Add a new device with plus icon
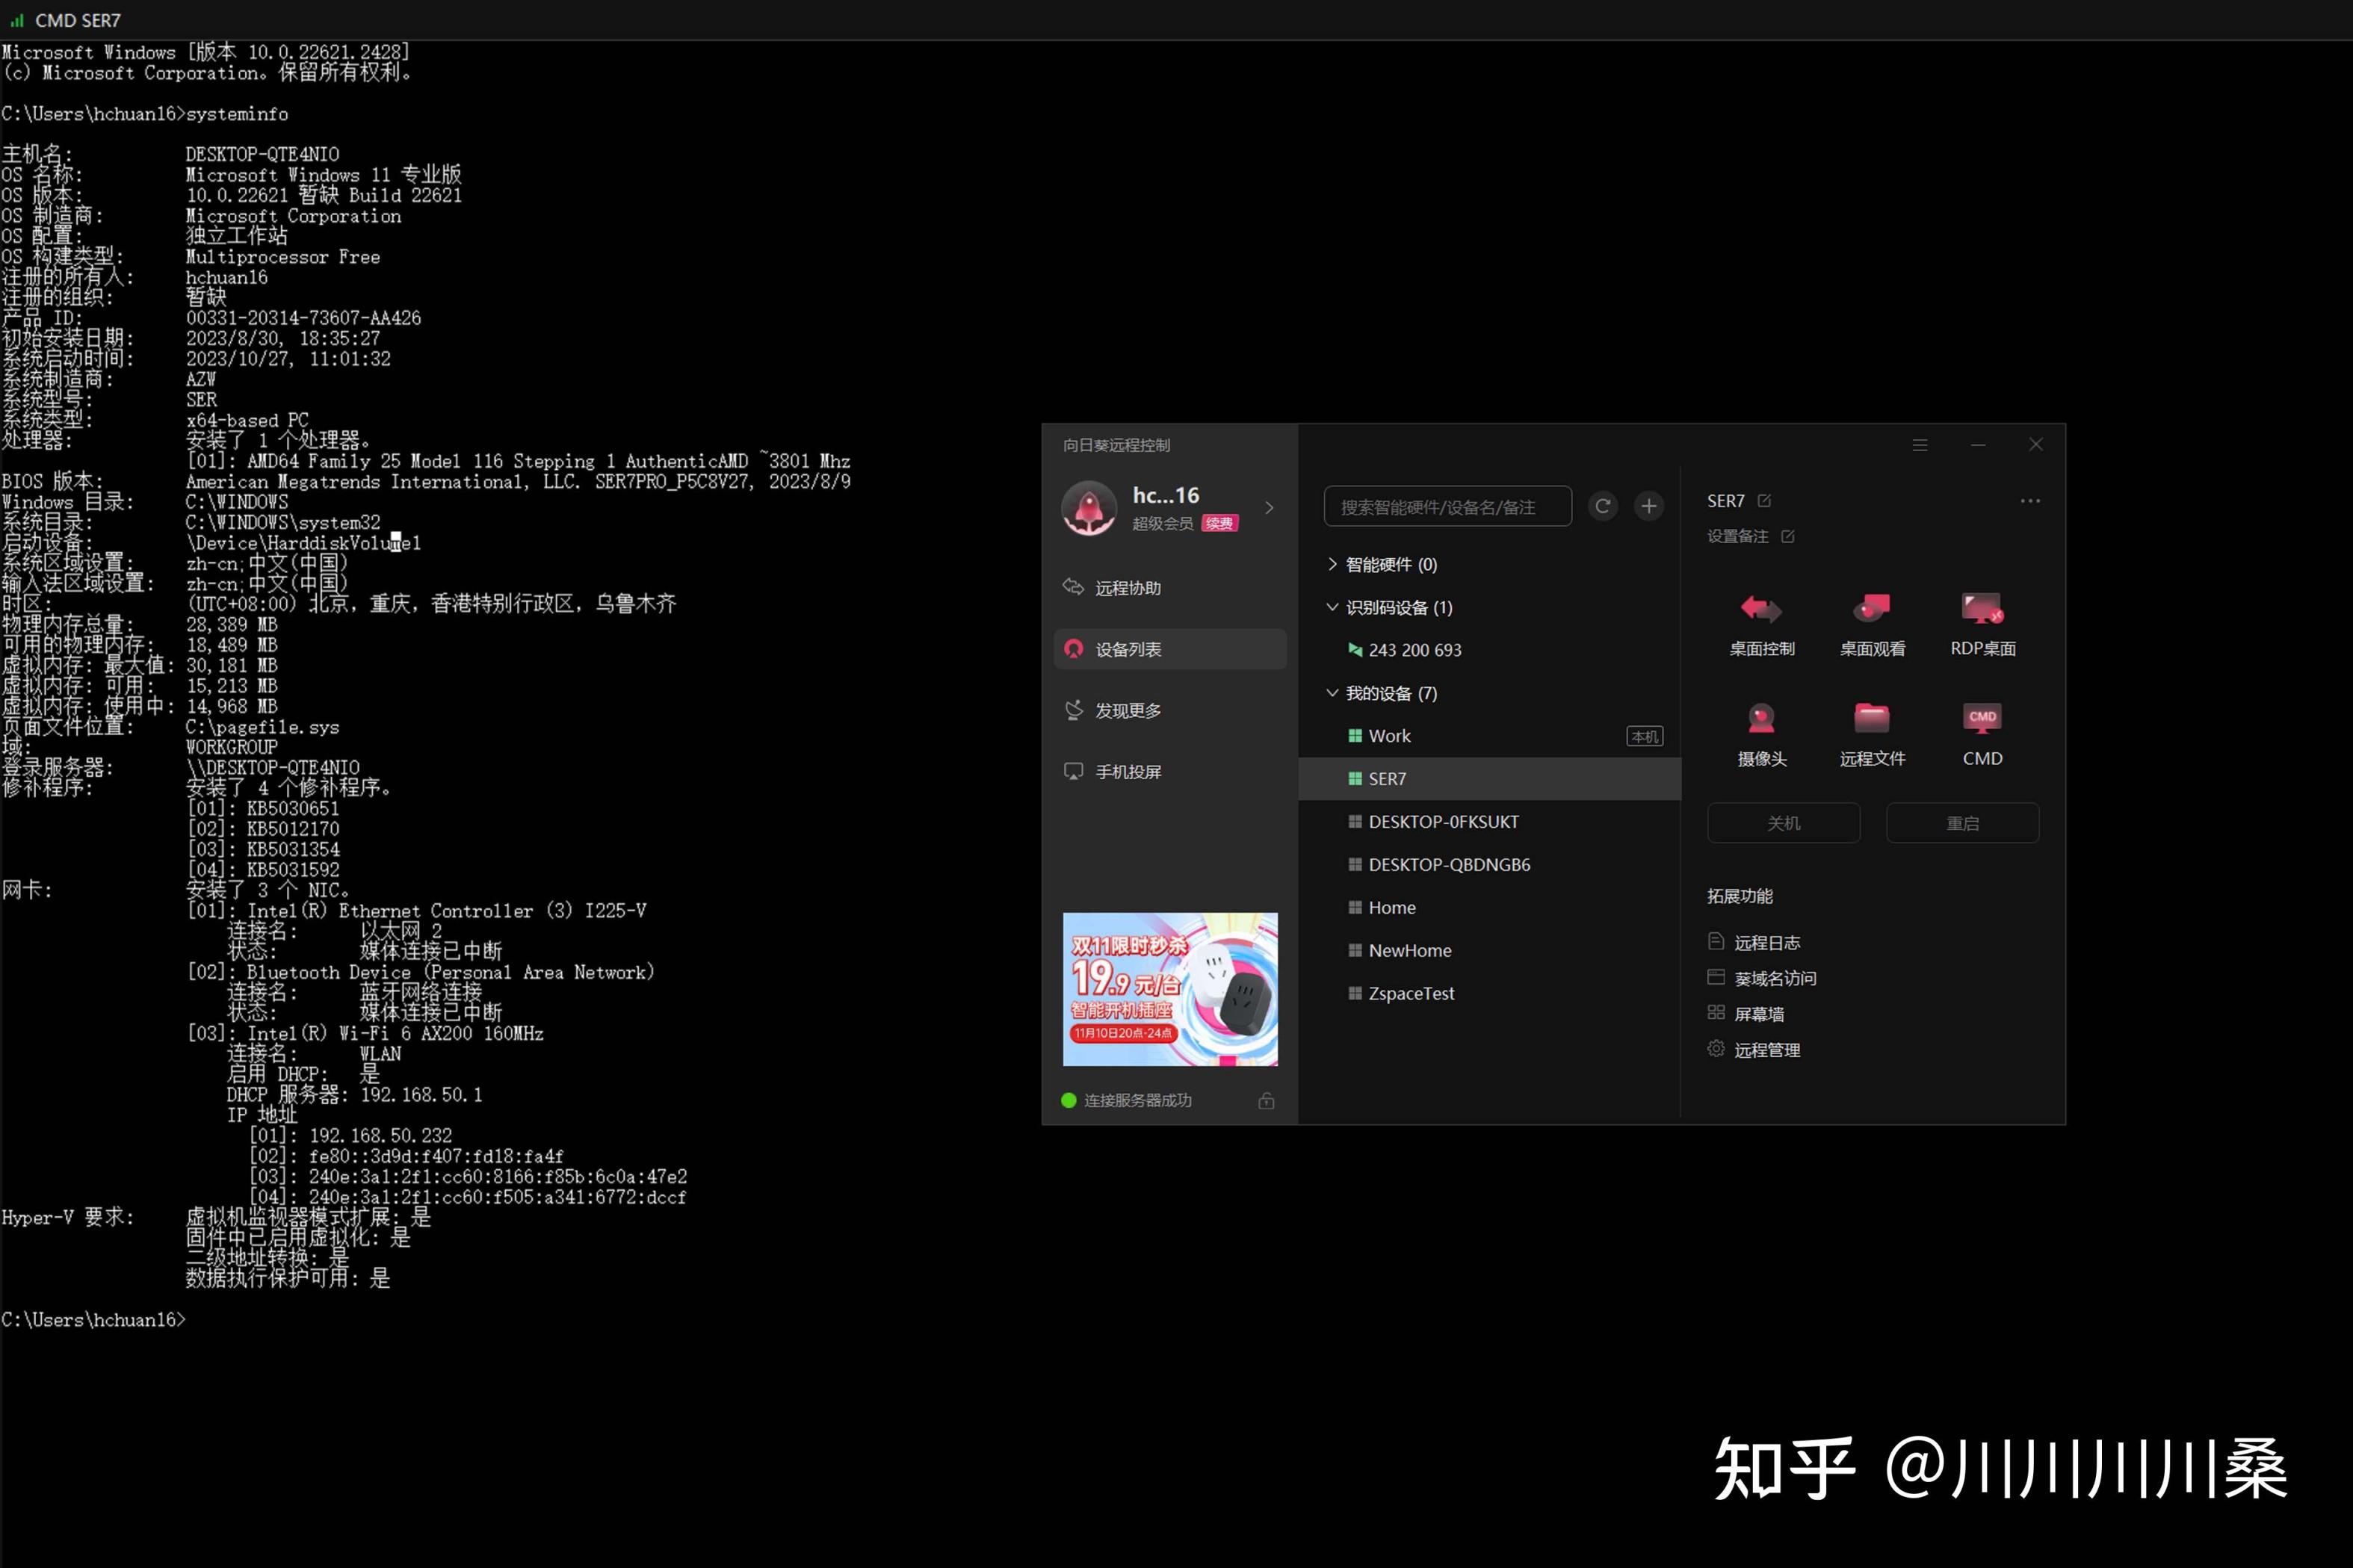 (x=1648, y=506)
